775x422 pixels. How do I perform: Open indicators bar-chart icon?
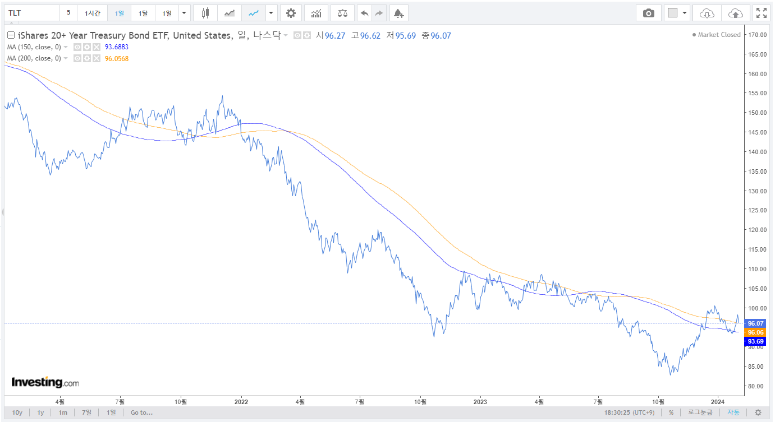[317, 13]
